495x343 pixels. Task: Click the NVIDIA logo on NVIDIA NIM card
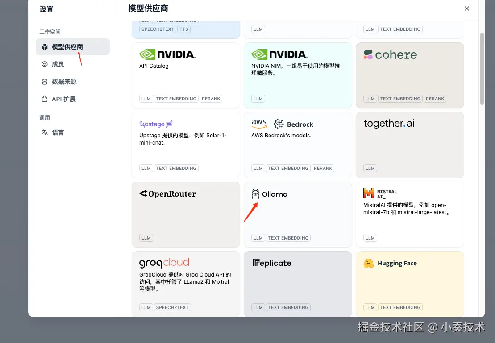(x=279, y=54)
